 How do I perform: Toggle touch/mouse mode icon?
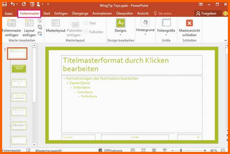click(x=38, y=4)
